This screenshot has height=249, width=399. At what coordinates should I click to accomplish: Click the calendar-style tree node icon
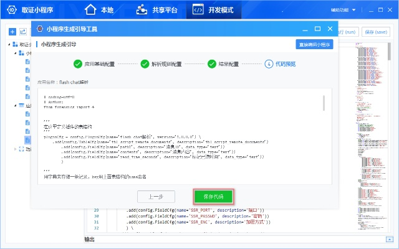[21, 105]
